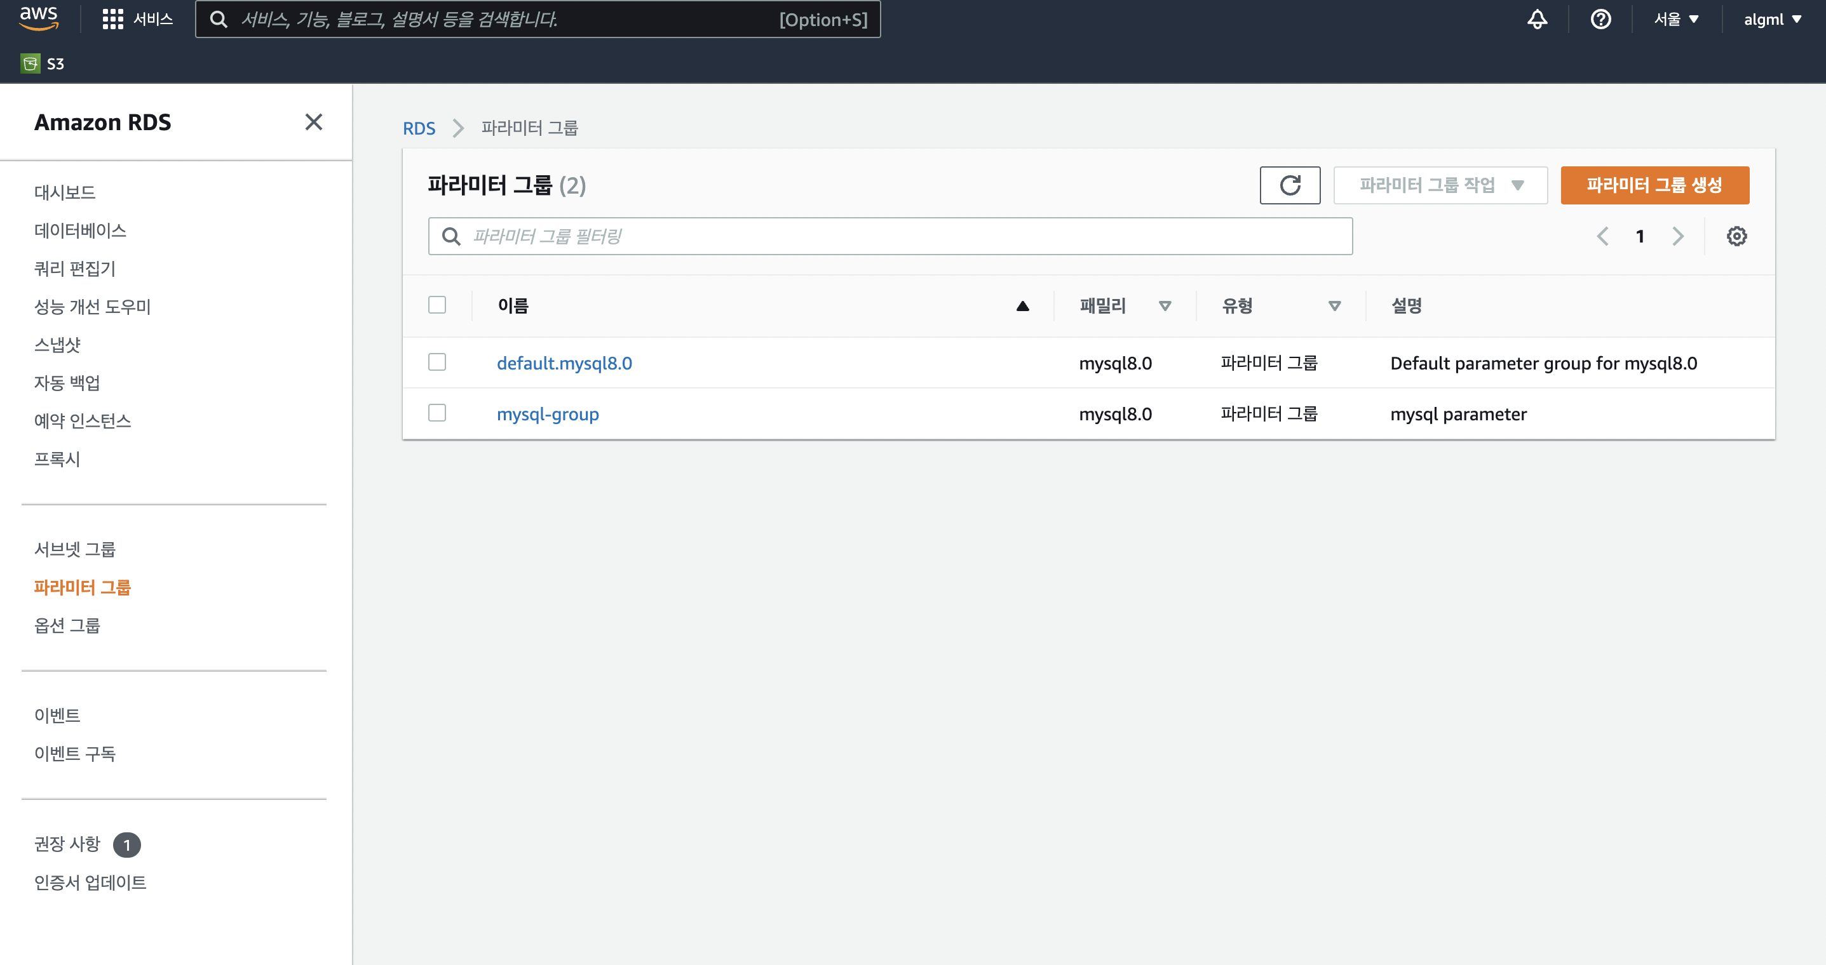Open 권장 사항 in sidebar
1826x965 pixels.
[x=67, y=844]
